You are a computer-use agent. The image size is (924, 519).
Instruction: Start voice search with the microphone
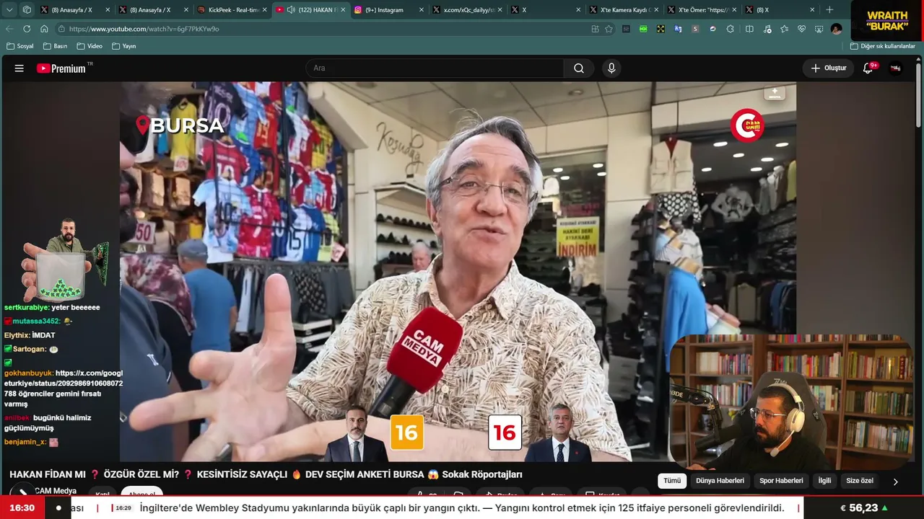[x=611, y=68]
